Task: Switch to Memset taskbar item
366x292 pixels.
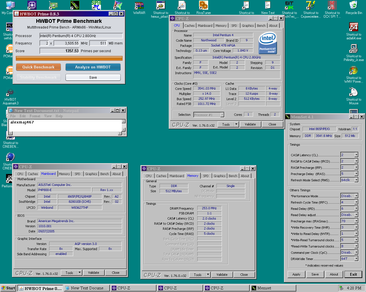Action: pos(273,288)
